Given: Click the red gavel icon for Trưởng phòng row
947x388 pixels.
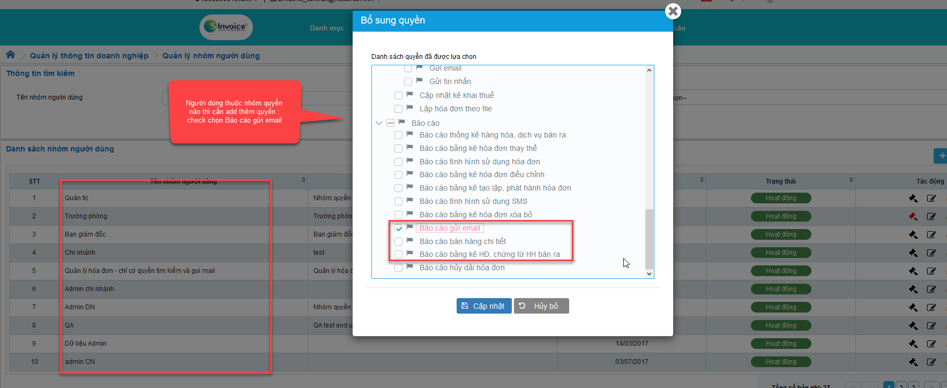Looking at the screenshot, I should [913, 217].
